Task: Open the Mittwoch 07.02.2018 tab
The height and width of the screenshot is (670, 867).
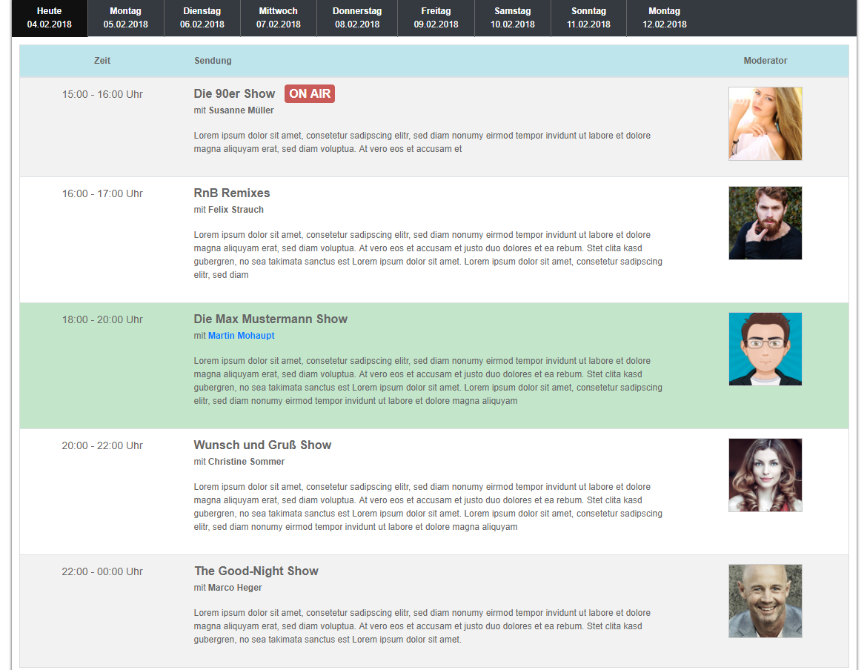Action: (279, 18)
